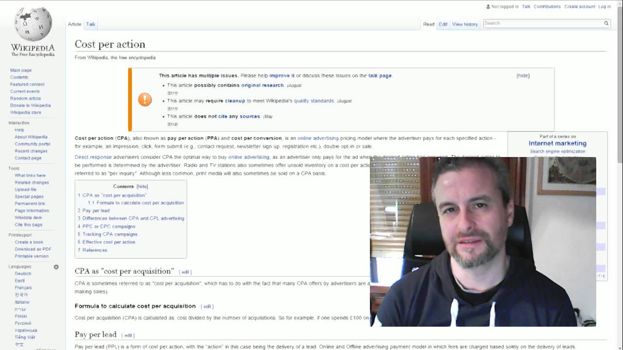Open the Direct response link
The height and width of the screenshot is (350, 623).
pos(93,157)
